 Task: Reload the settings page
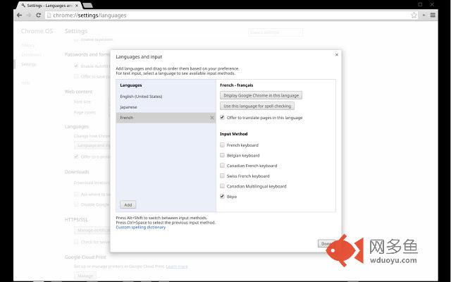coord(39,15)
